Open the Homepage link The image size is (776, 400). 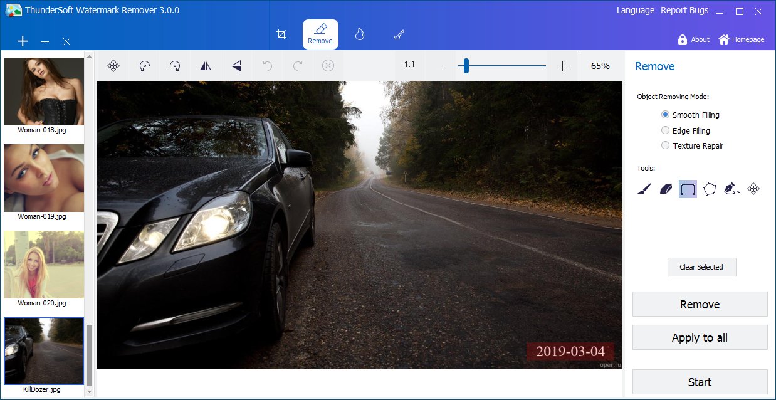pyautogui.click(x=742, y=39)
